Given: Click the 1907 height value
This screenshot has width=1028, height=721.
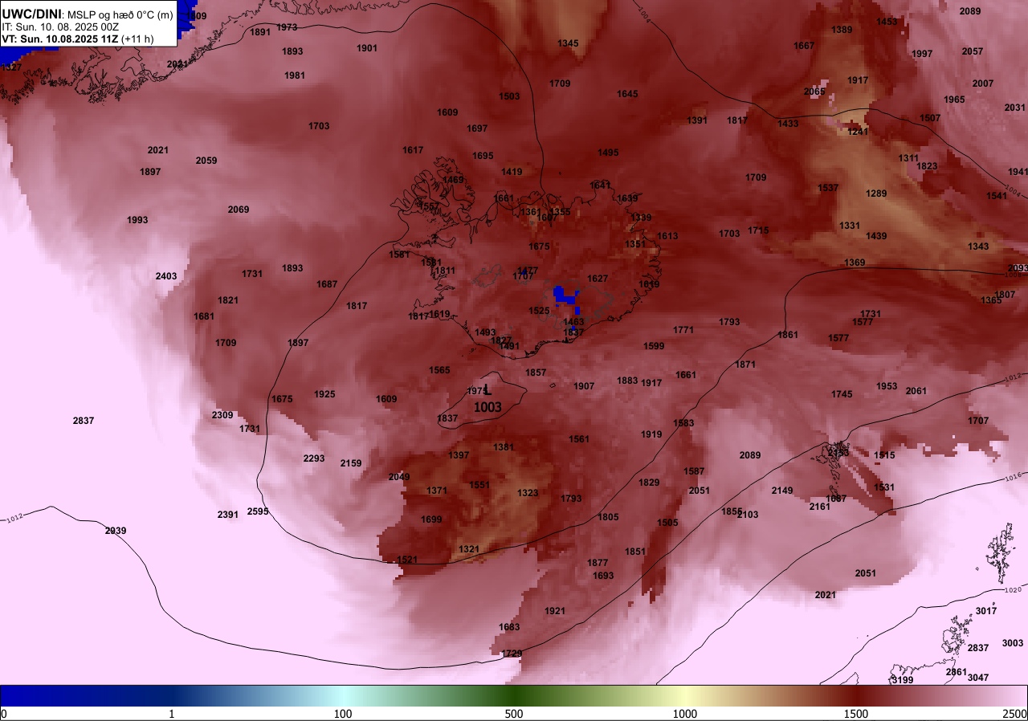Looking at the screenshot, I should pos(584,386).
